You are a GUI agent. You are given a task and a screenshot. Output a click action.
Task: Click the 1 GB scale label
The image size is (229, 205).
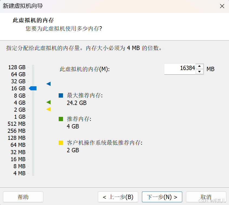pos(20,117)
